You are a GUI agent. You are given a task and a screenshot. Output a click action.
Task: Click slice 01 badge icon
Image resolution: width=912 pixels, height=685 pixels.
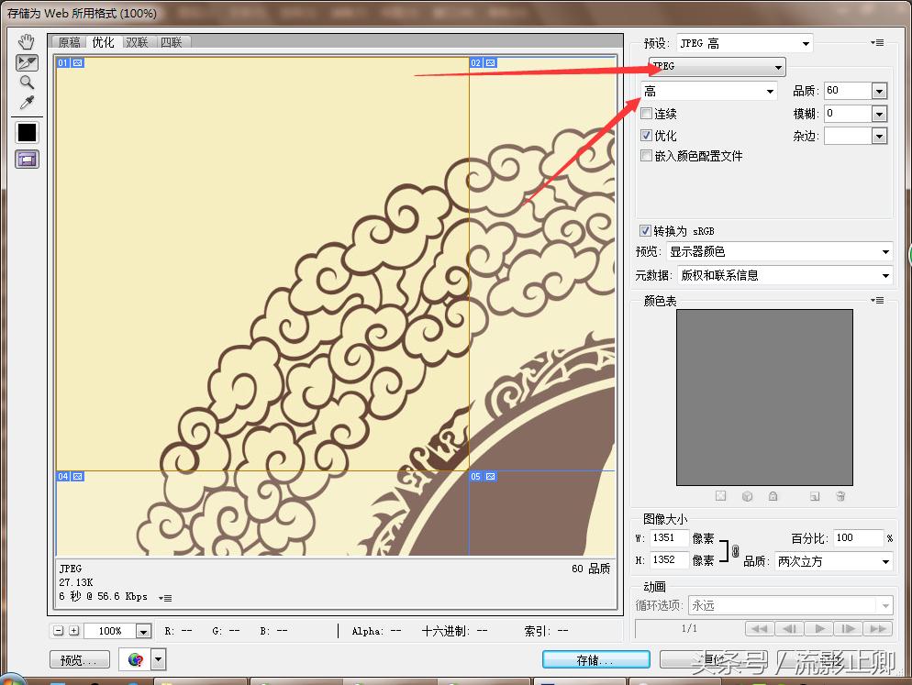pos(78,62)
